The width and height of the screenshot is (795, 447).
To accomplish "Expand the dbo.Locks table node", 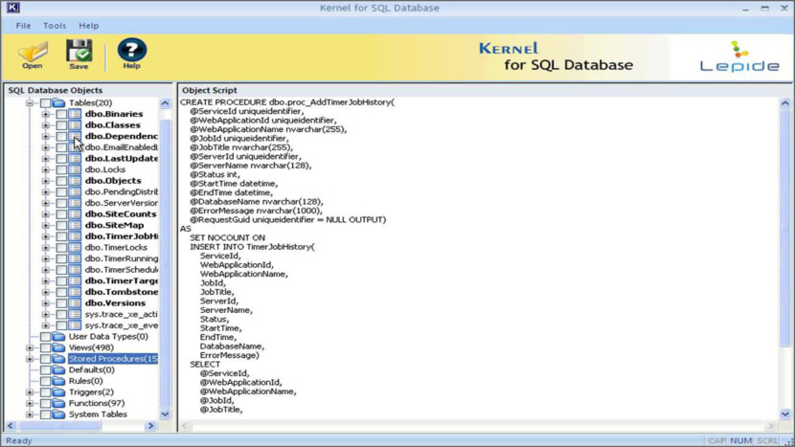I will coord(46,169).
